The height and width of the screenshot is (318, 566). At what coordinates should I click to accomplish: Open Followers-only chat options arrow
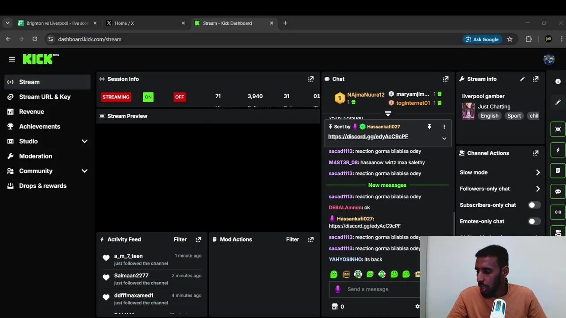coord(538,189)
